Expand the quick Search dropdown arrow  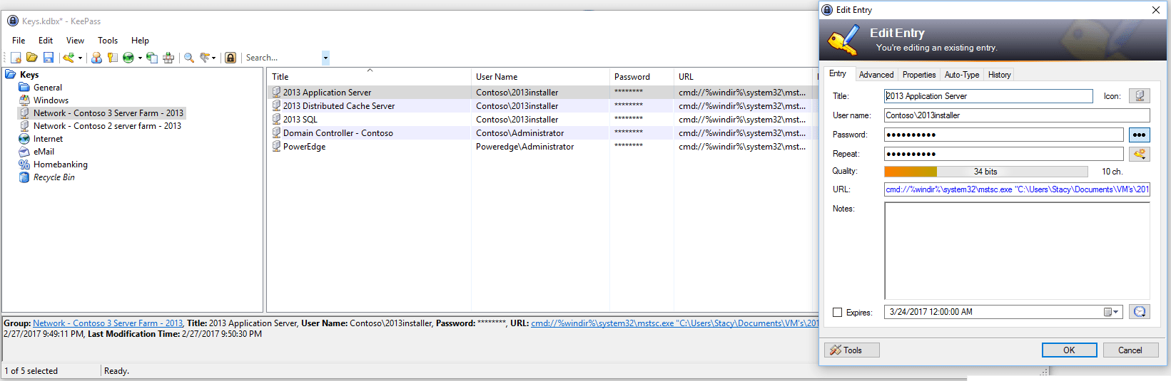[325, 58]
